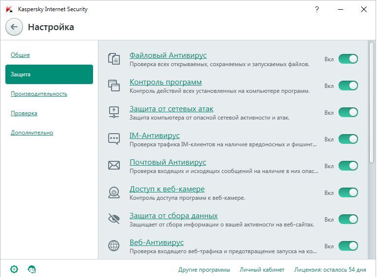Click the Web Antivirus globe icon

113,246
